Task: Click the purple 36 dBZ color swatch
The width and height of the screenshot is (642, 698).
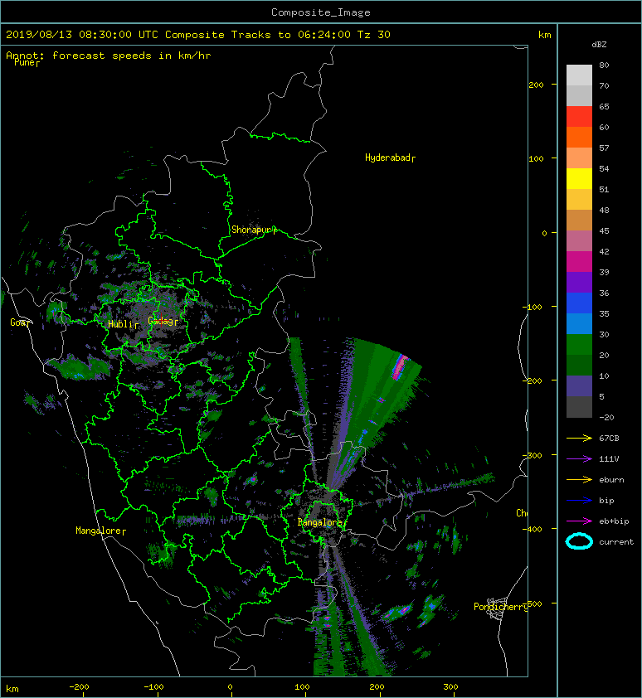Action: 579,282
